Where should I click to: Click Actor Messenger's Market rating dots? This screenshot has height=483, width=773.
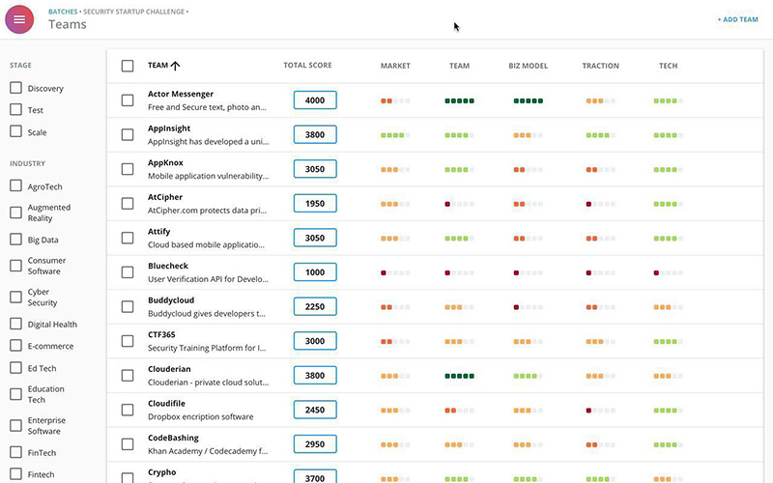(395, 101)
